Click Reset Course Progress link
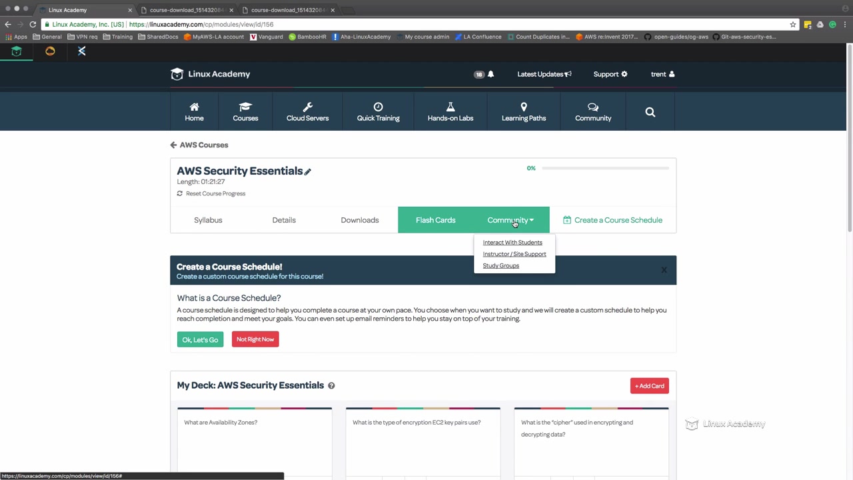Screen dimensions: 853x480 pyautogui.click(x=211, y=193)
